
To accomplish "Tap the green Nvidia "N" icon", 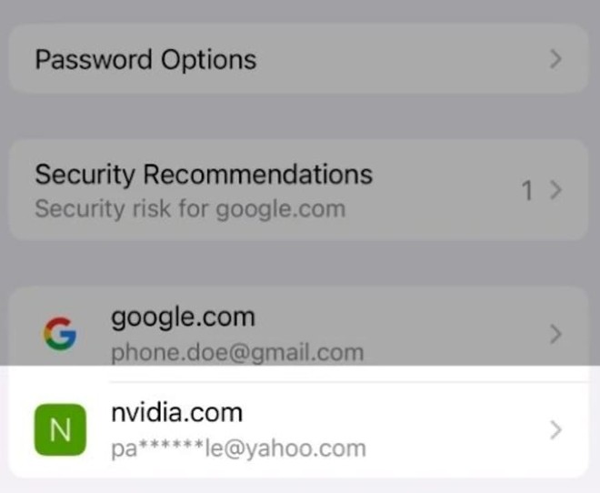I will pyautogui.click(x=59, y=430).
